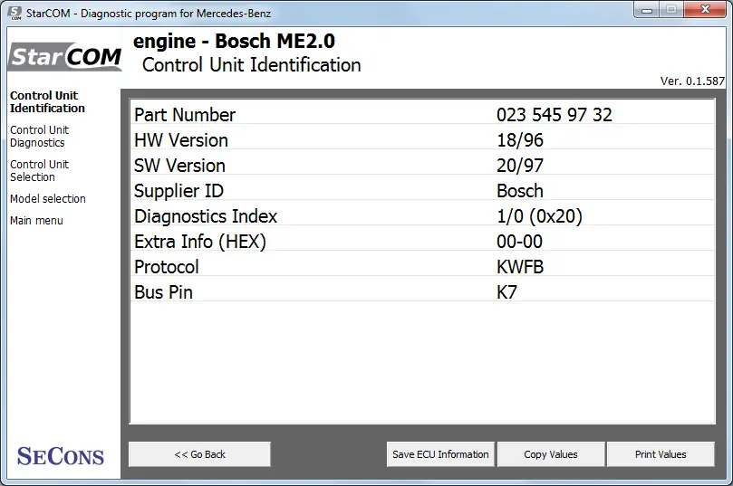
Task: Select extra info value 00-00
Action: click(519, 242)
